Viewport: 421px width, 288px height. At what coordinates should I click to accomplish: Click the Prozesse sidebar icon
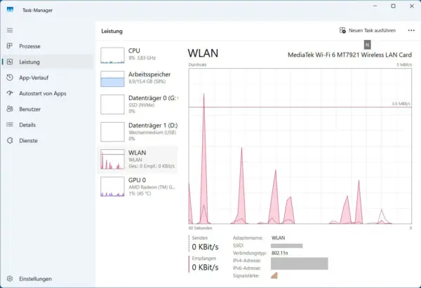pos(10,46)
